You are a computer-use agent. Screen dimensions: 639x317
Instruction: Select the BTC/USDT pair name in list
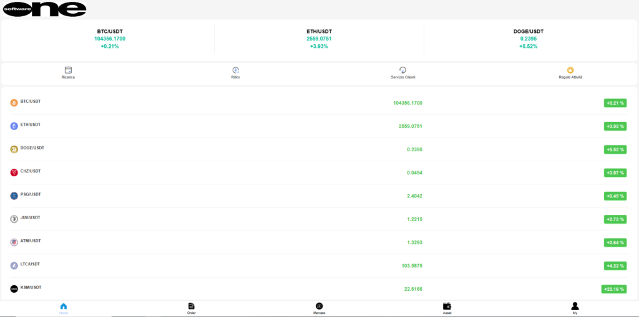31,102
